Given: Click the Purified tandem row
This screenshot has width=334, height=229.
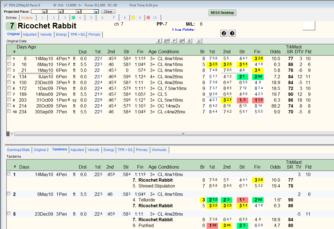Looking at the screenshot, I should pyautogui.click(x=170, y=225).
